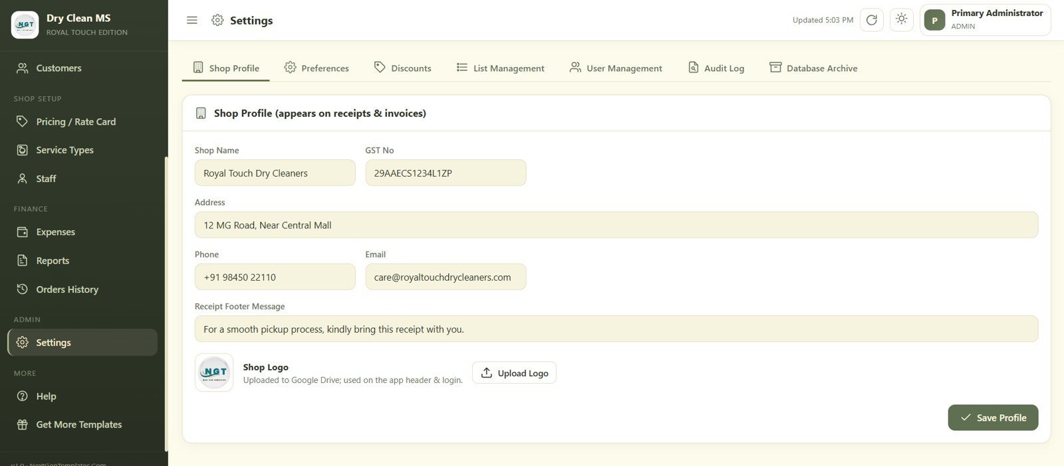Open the Database Archive tab
Viewport: 1064px width, 466px height.
(813, 68)
